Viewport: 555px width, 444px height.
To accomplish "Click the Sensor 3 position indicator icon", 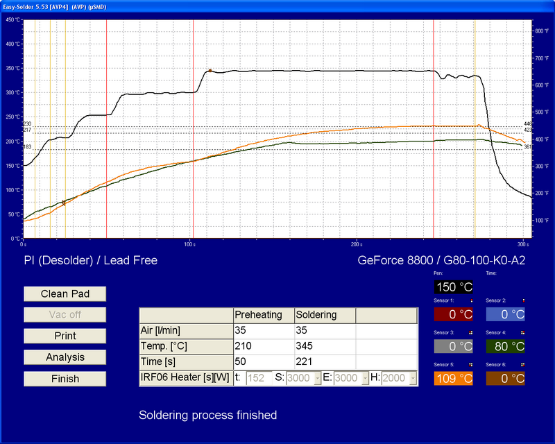I will (471, 332).
